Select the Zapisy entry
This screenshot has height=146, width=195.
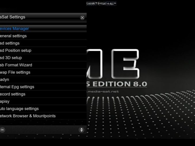5,101
